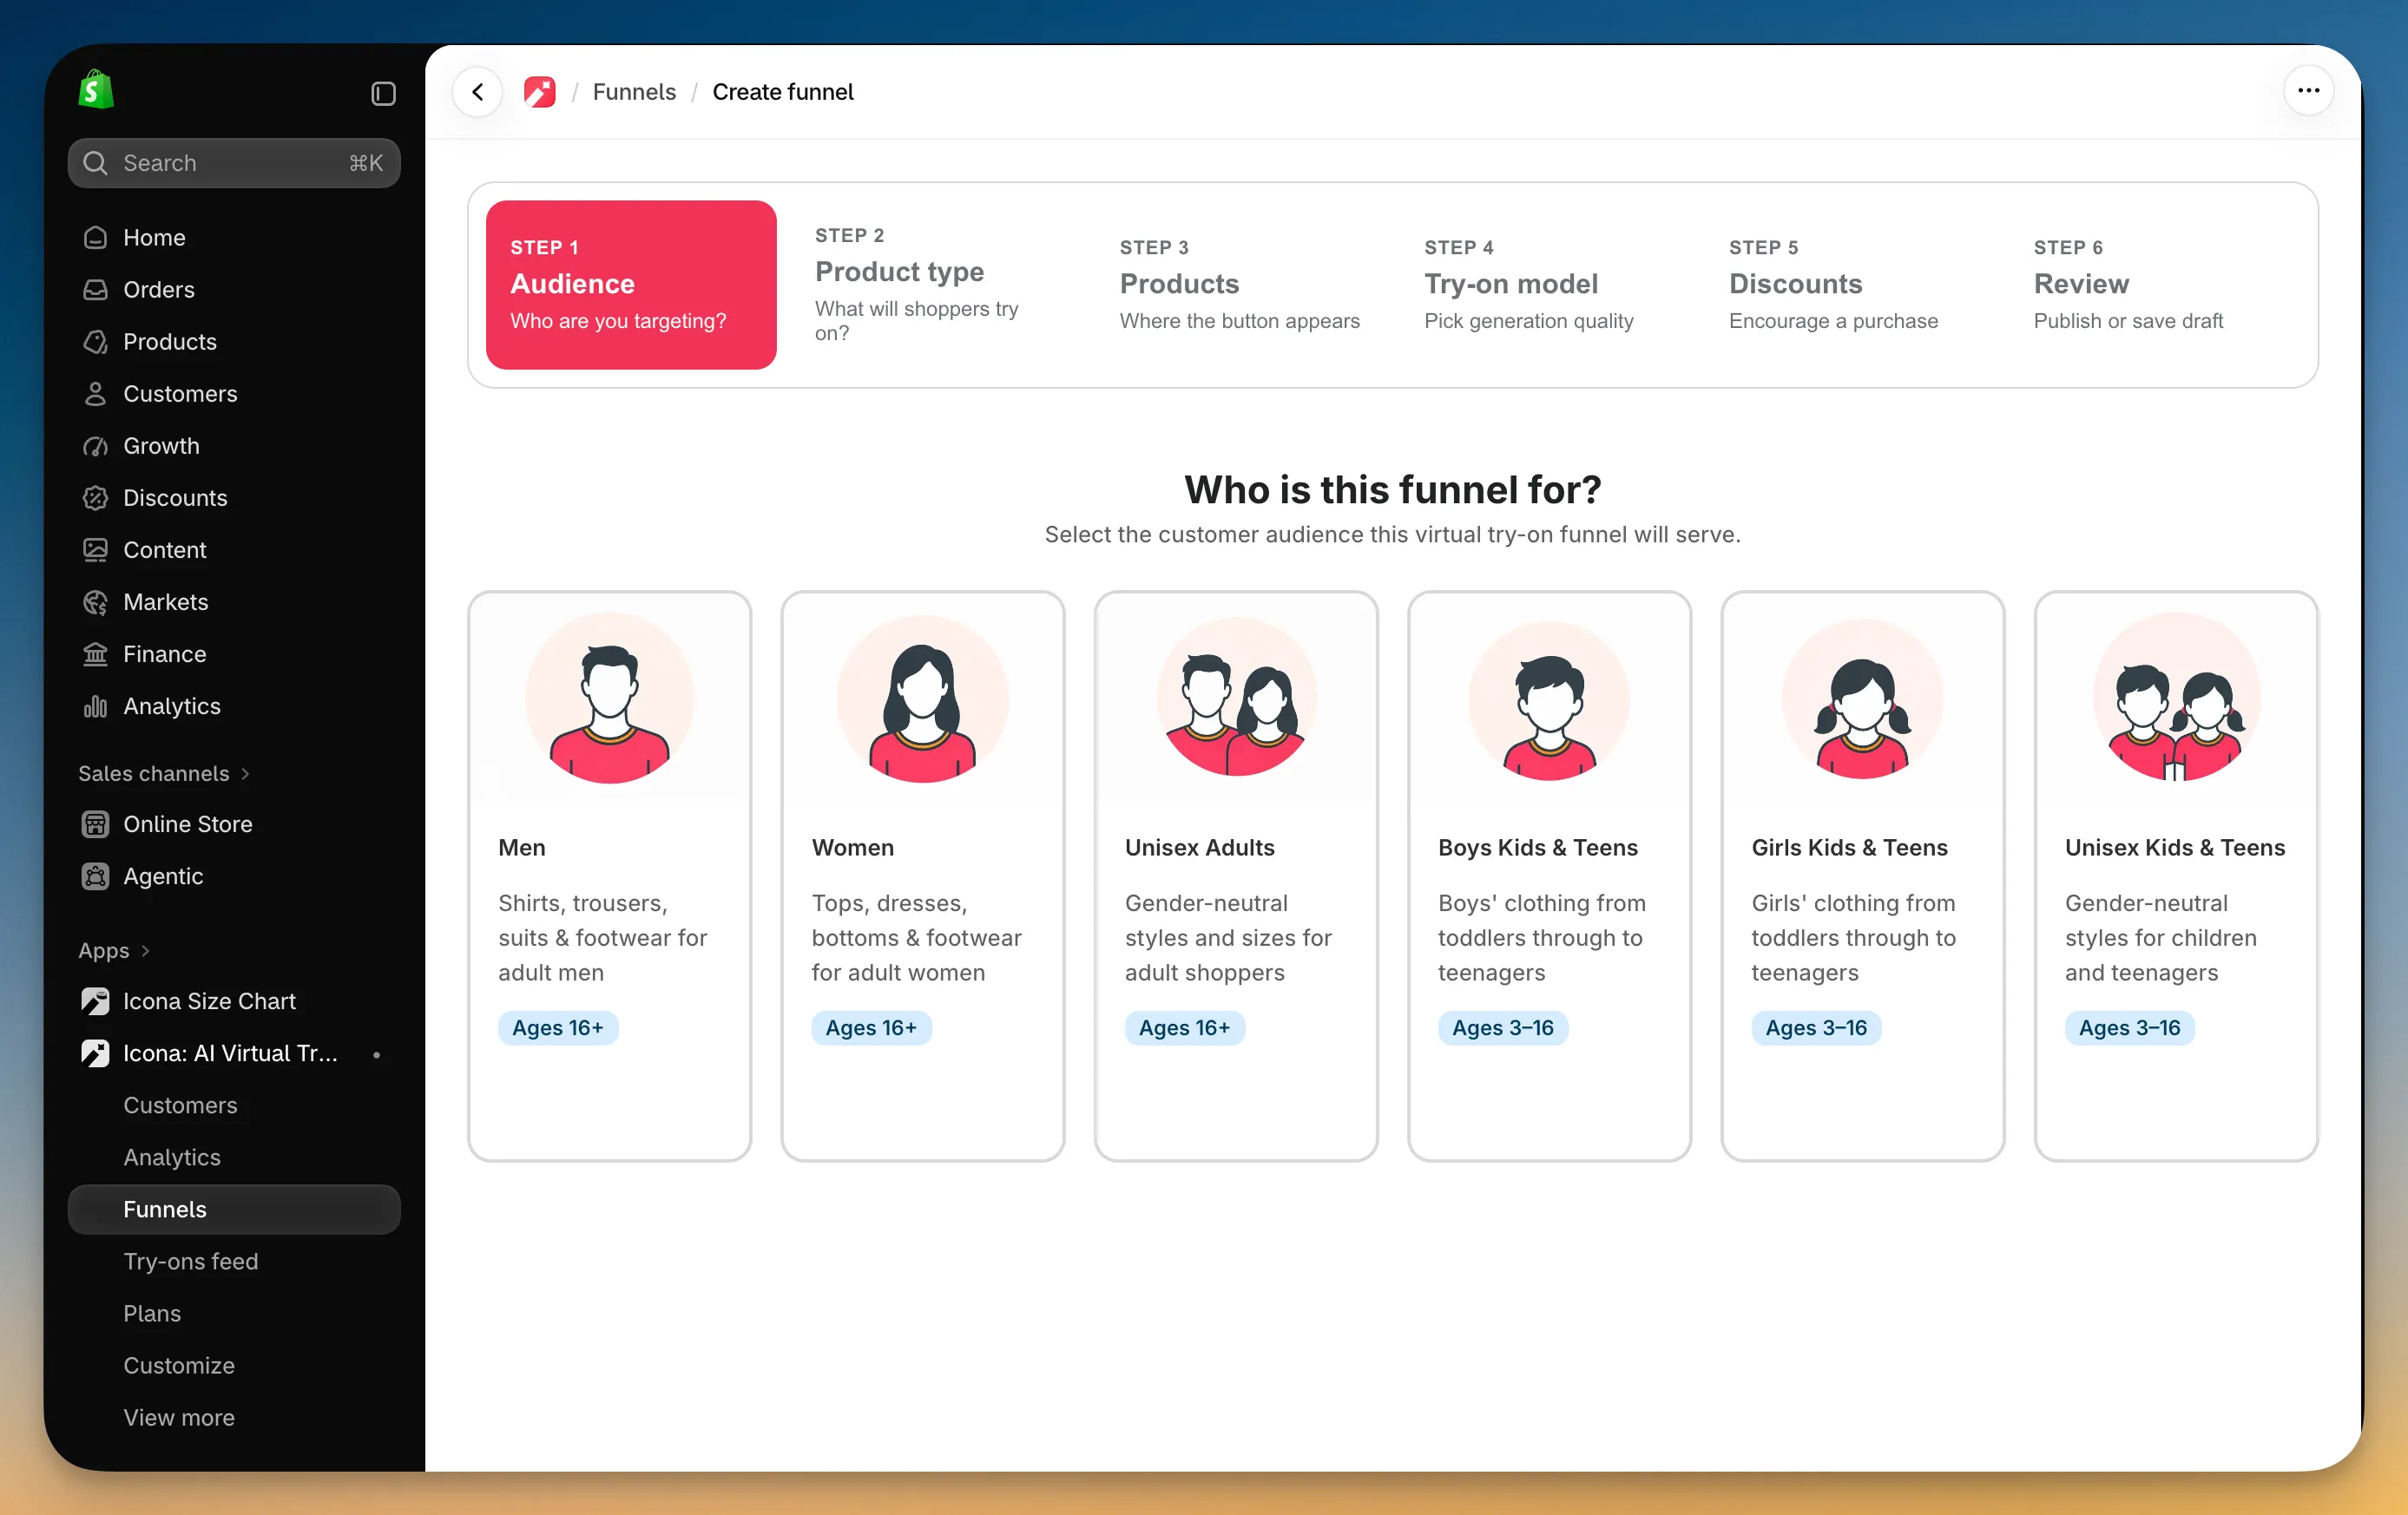Click the Products tag icon
Image resolution: width=2408 pixels, height=1515 pixels.
tap(95, 341)
